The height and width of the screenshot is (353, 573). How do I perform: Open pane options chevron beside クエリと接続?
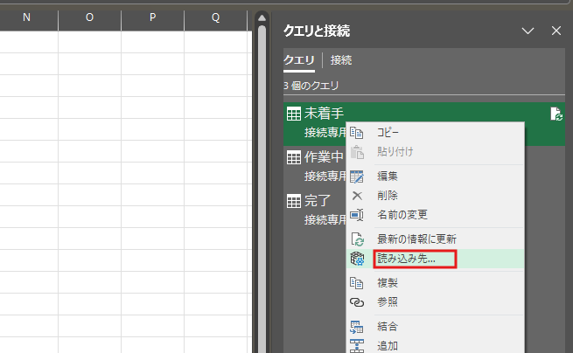[x=528, y=31]
